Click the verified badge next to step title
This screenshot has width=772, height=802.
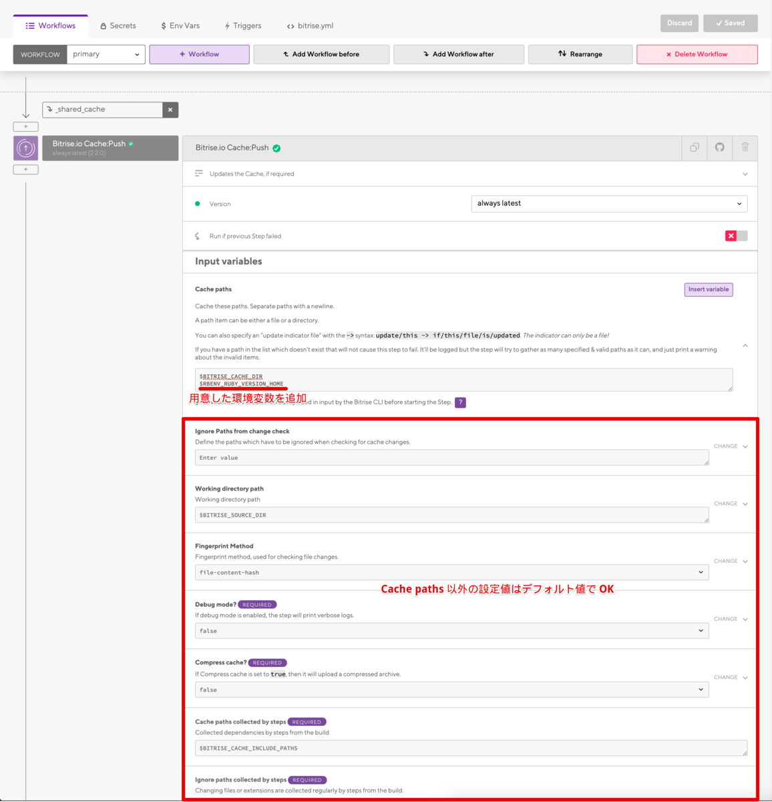(276, 148)
